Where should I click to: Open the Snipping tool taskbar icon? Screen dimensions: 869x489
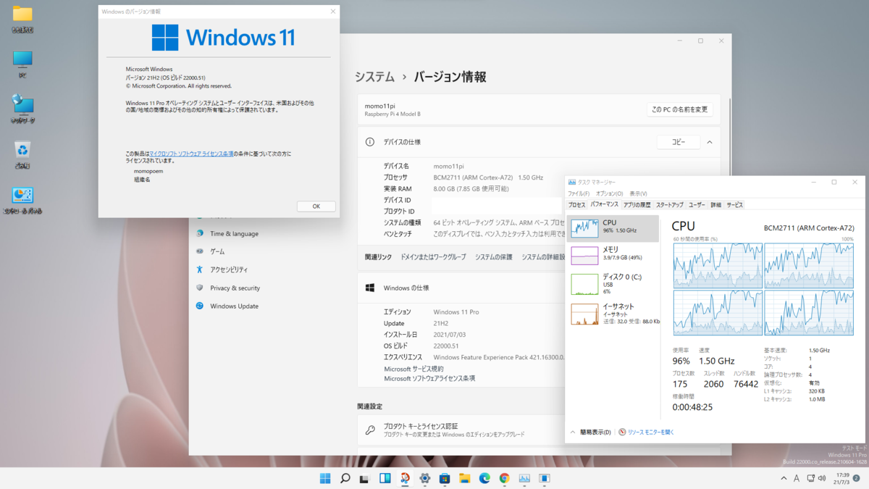(405, 478)
